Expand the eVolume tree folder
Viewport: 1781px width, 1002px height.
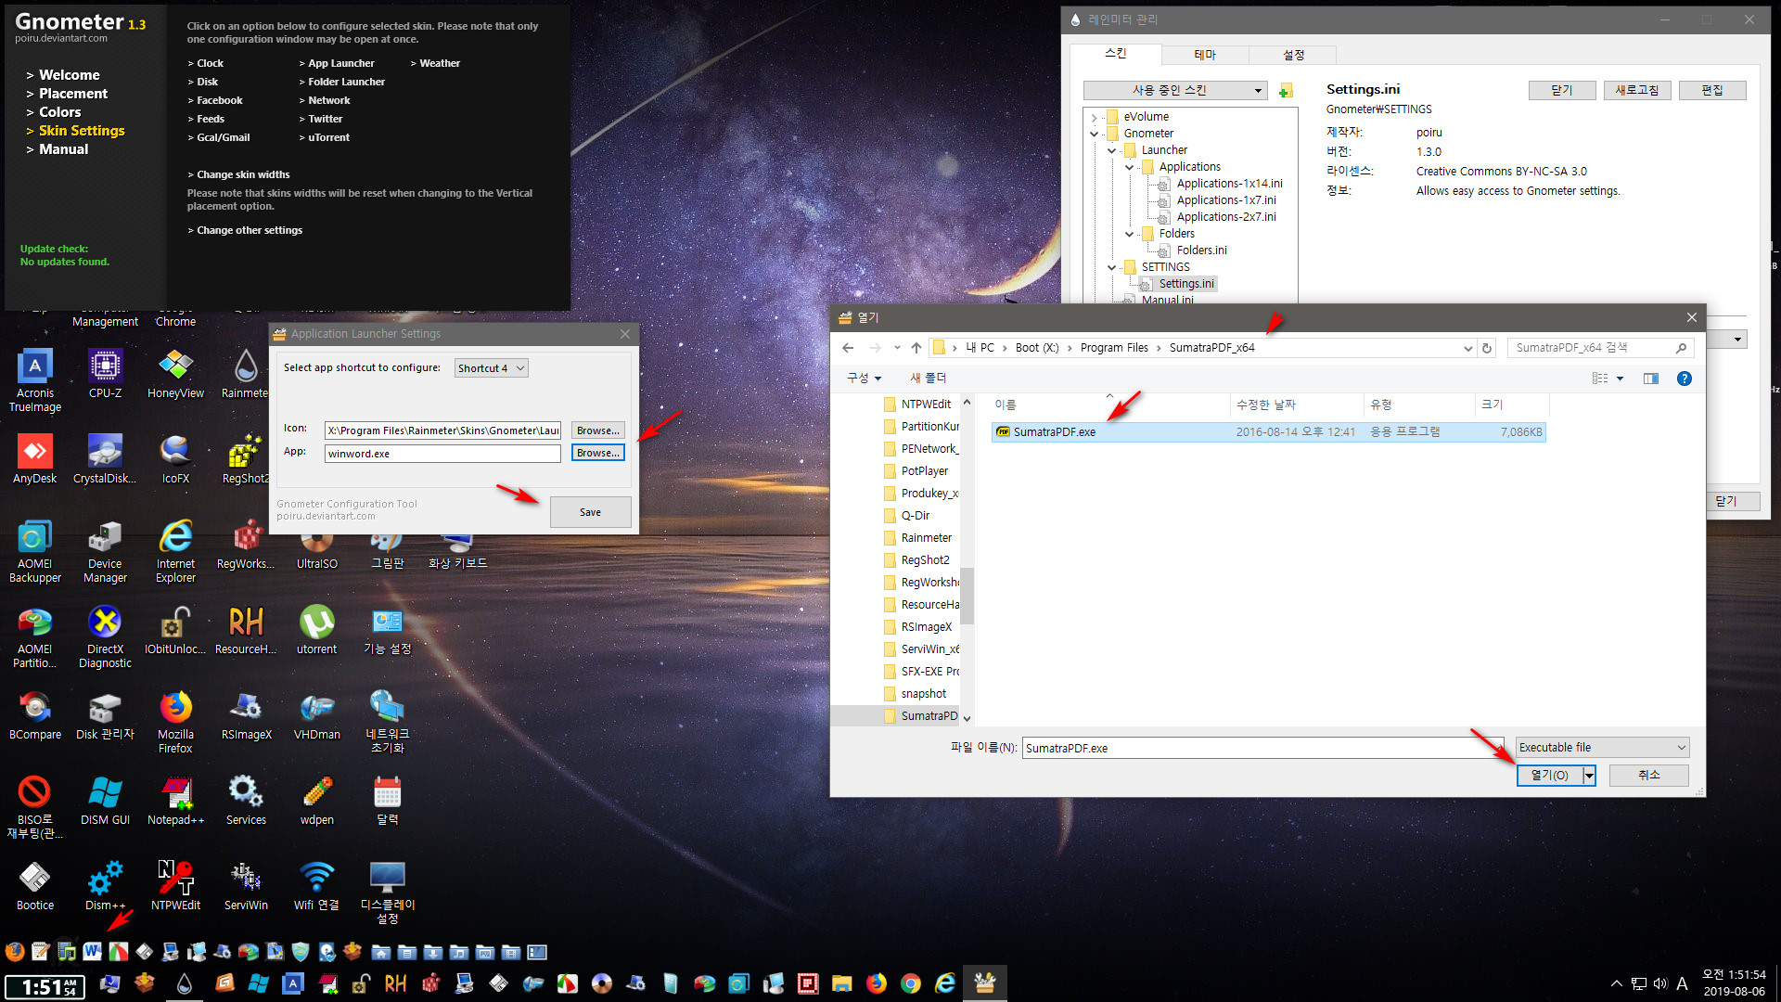[1094, 117]
